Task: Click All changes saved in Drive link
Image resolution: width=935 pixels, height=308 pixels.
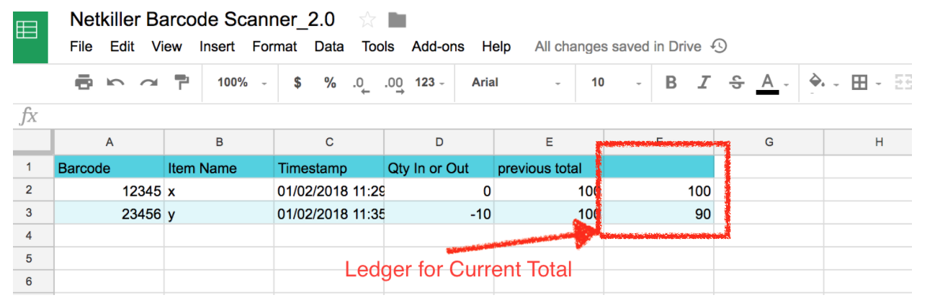Action: pyautogui.click(x=617, y=46)
